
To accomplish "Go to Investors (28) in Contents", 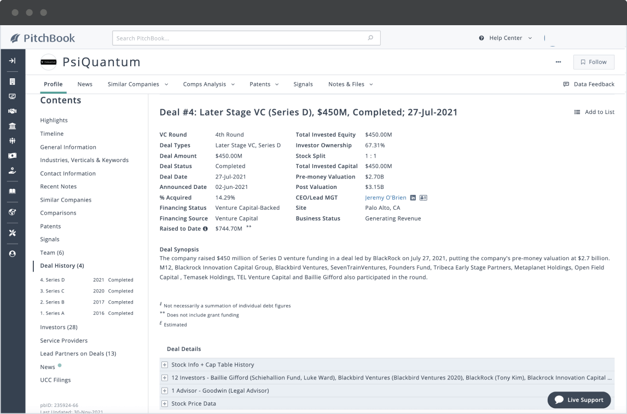I will point(59,327).
